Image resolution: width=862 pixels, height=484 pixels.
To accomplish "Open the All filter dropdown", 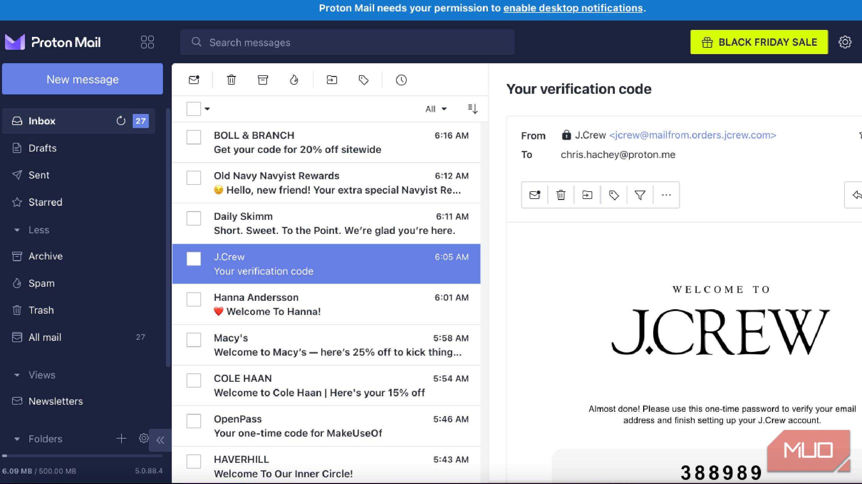I will coord(436,109).
